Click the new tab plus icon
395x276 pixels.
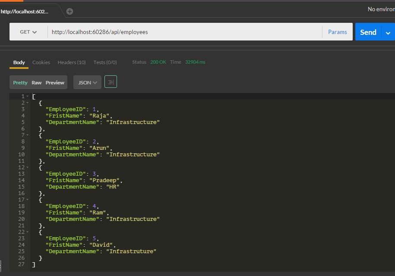[70, 12]
